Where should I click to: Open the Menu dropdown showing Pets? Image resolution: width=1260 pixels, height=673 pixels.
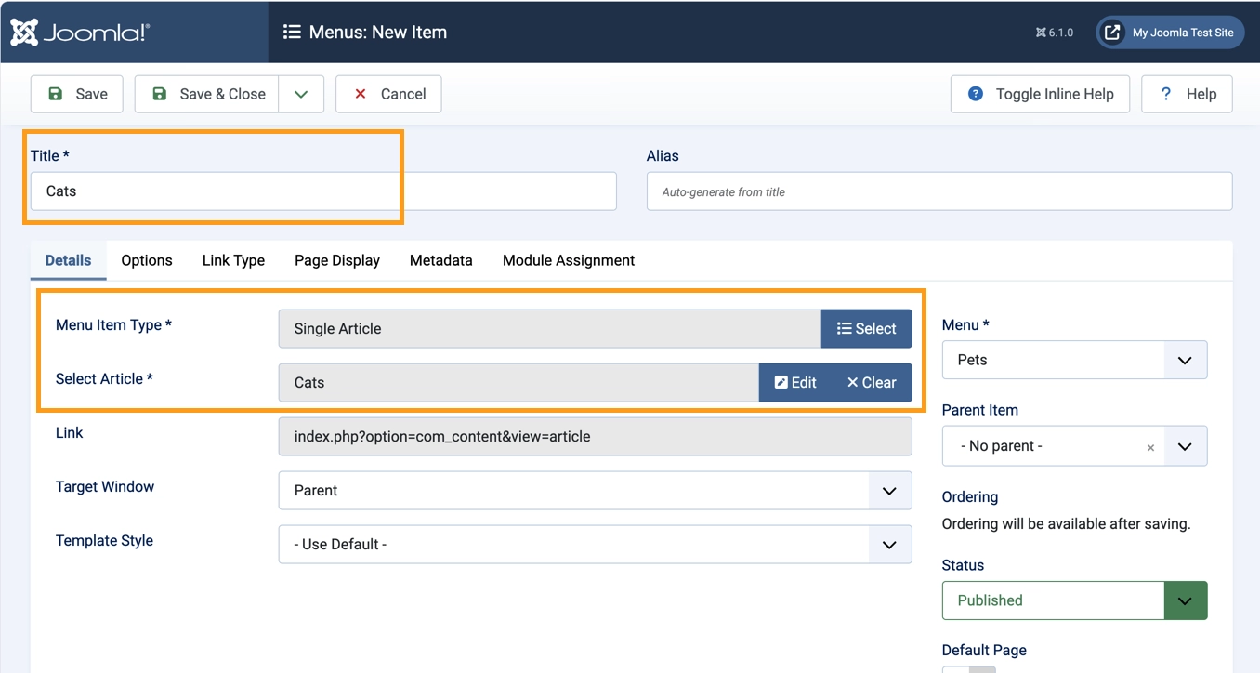click(1074, 360)
